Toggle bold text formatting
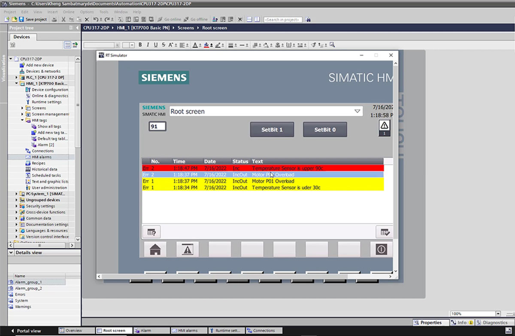The image size is (515, 336). tap(141, 45)
